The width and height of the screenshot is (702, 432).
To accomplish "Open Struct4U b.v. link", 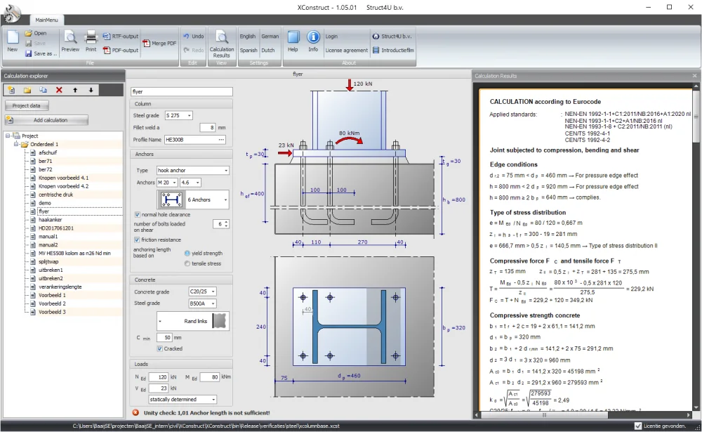I will pos(392,37).
